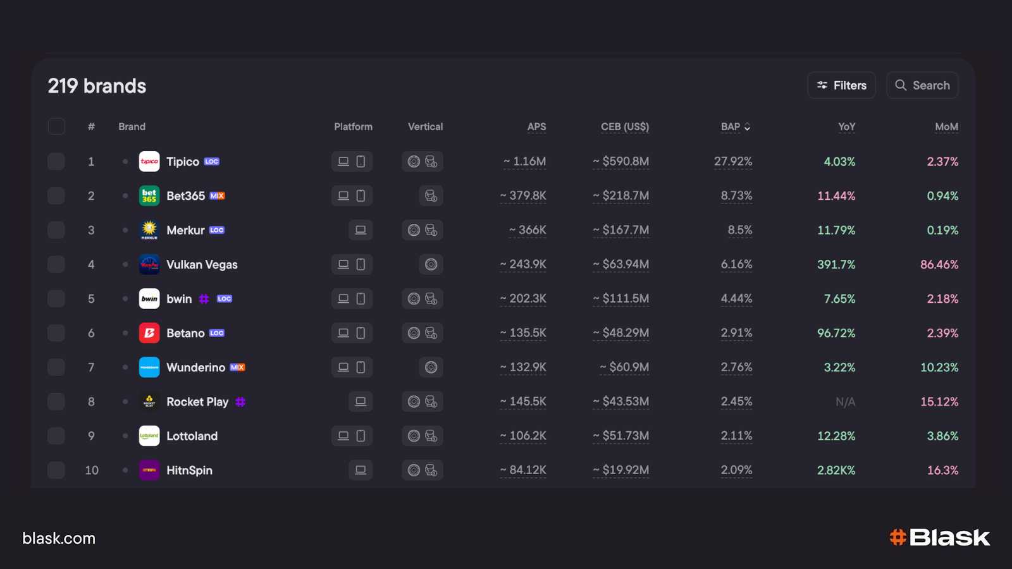This screenshot has width=1012, height=569.
Task: Click the hashtag icon next to bwin
Action: 204,298
